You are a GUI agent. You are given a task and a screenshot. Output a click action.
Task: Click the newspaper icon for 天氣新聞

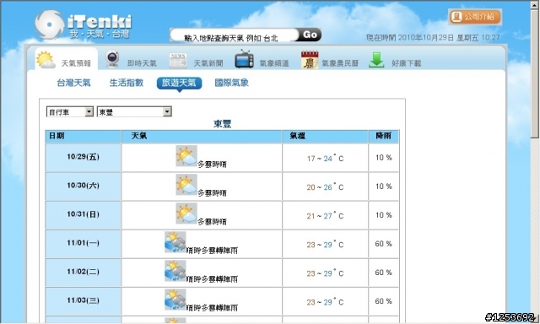178,60
